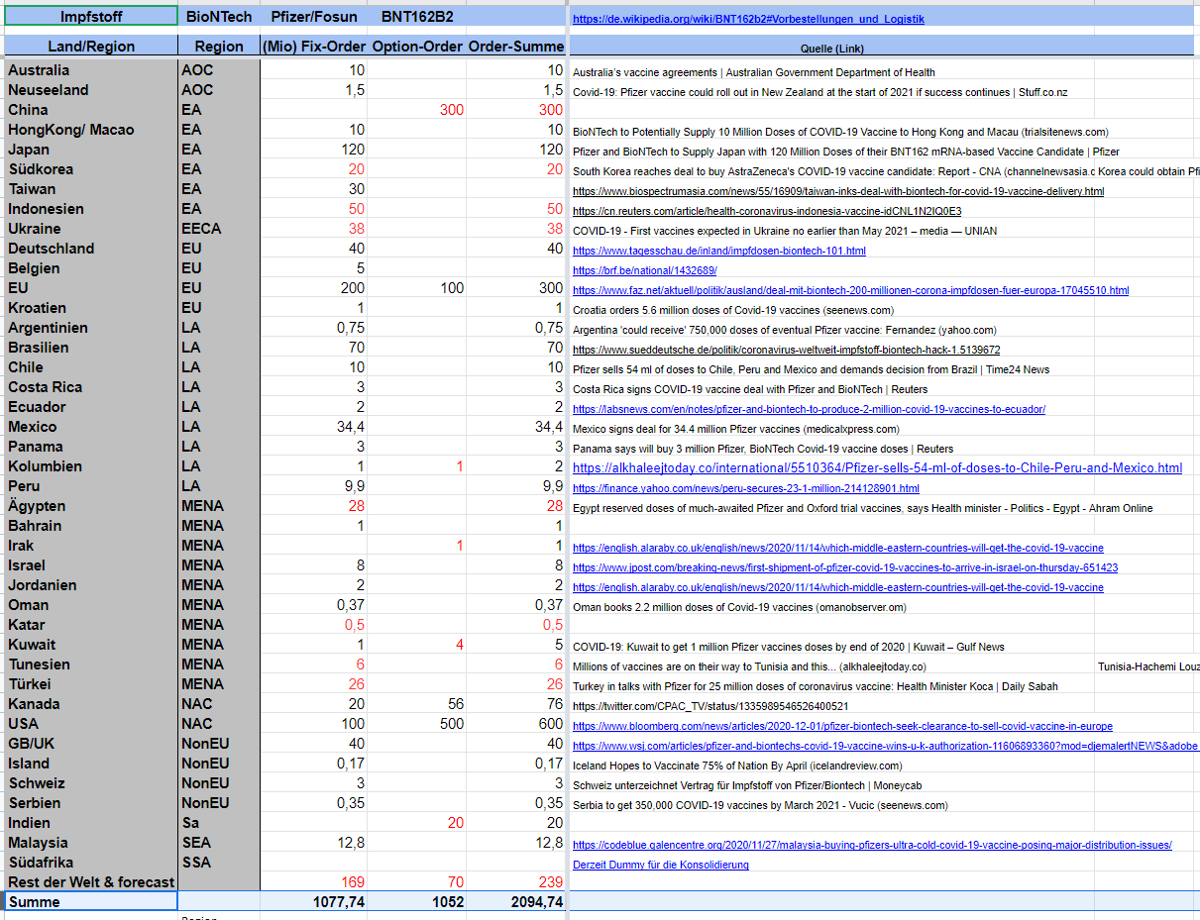Screen dimensions: 1200x920
Task: Click the '(Mio) Fix-Order' column header
Action: [x=314, y=47]
